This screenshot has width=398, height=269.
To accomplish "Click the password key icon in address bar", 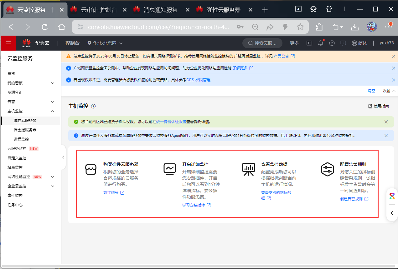I will (240, 27).
